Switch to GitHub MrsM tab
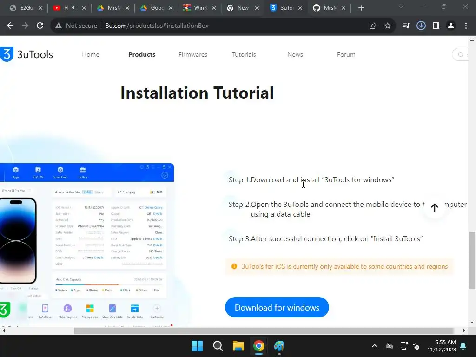The image size is (476, 357). (x=330, y=8)
